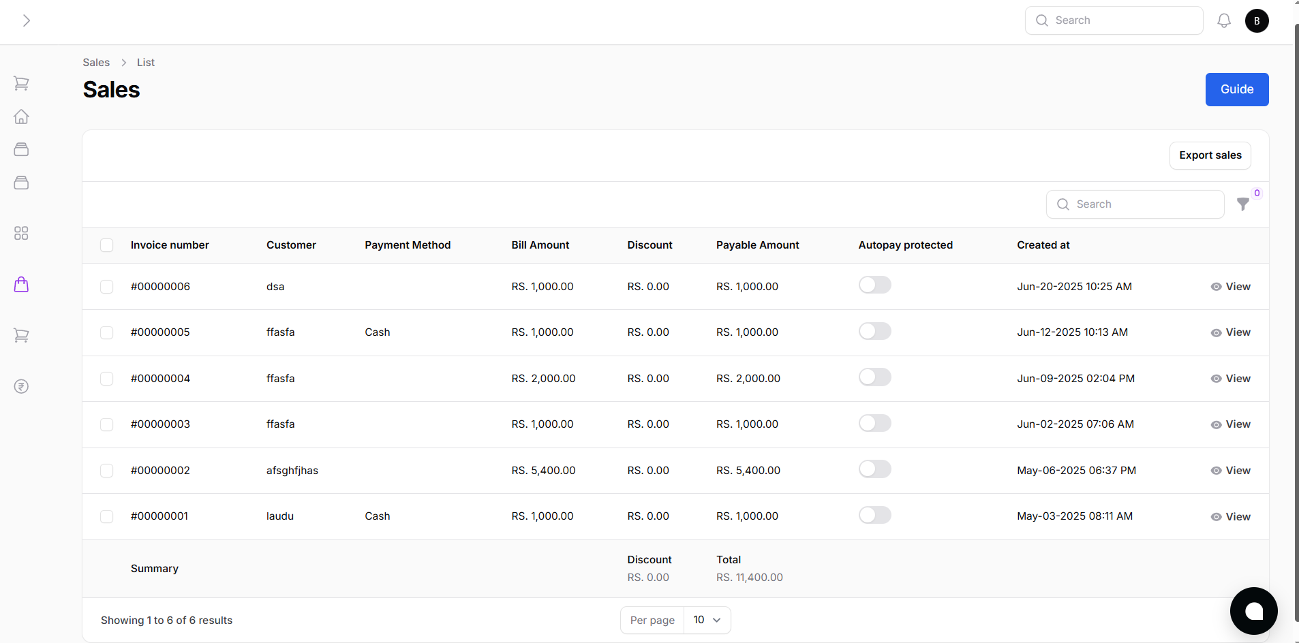The height and width of the screenshot is (643, 1299).
Task: Open the second stacked box sidebar icon
Action: tap(21, 183)
